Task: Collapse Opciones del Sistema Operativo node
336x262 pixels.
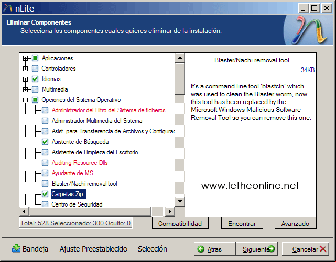Action: 25,100
